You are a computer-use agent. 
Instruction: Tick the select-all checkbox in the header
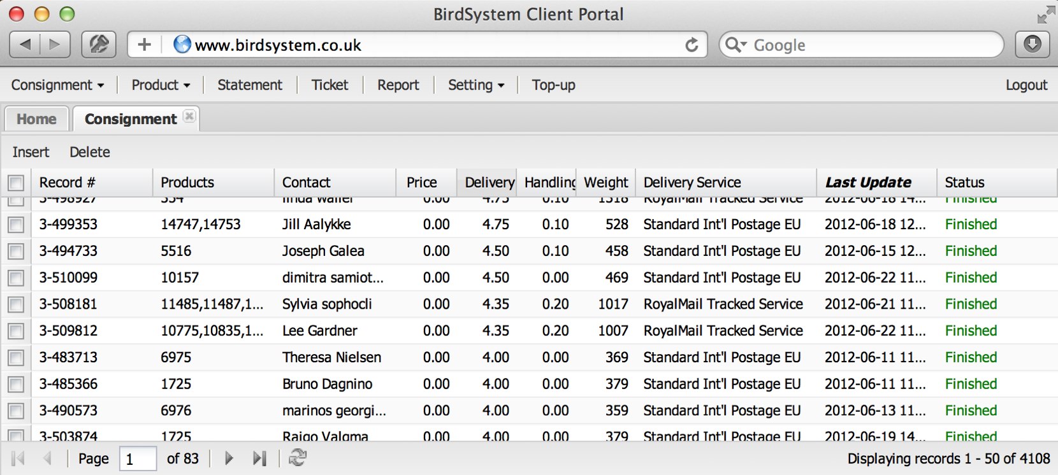(x=16, y=183)
